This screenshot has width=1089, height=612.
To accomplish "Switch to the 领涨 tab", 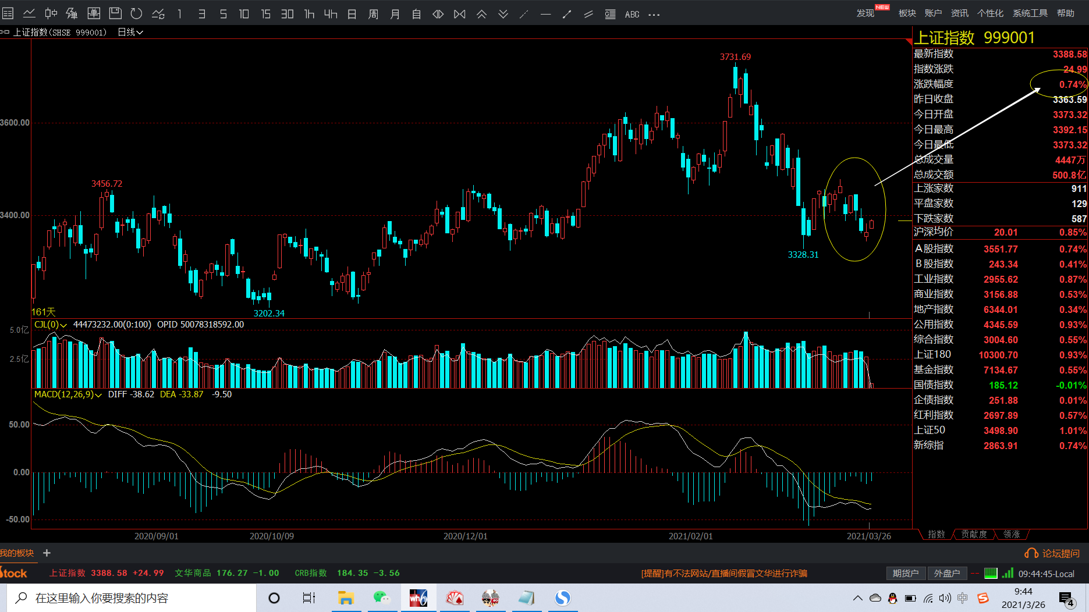I will [1012, 534].
